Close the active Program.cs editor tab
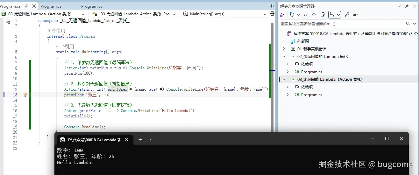419x175 pixels. click(34, 6)
